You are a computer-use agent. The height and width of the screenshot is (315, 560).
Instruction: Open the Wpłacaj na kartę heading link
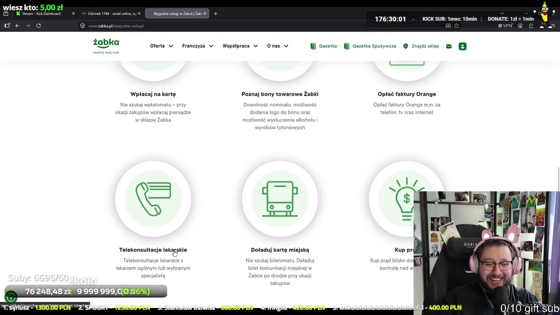[x=153, y=94]
